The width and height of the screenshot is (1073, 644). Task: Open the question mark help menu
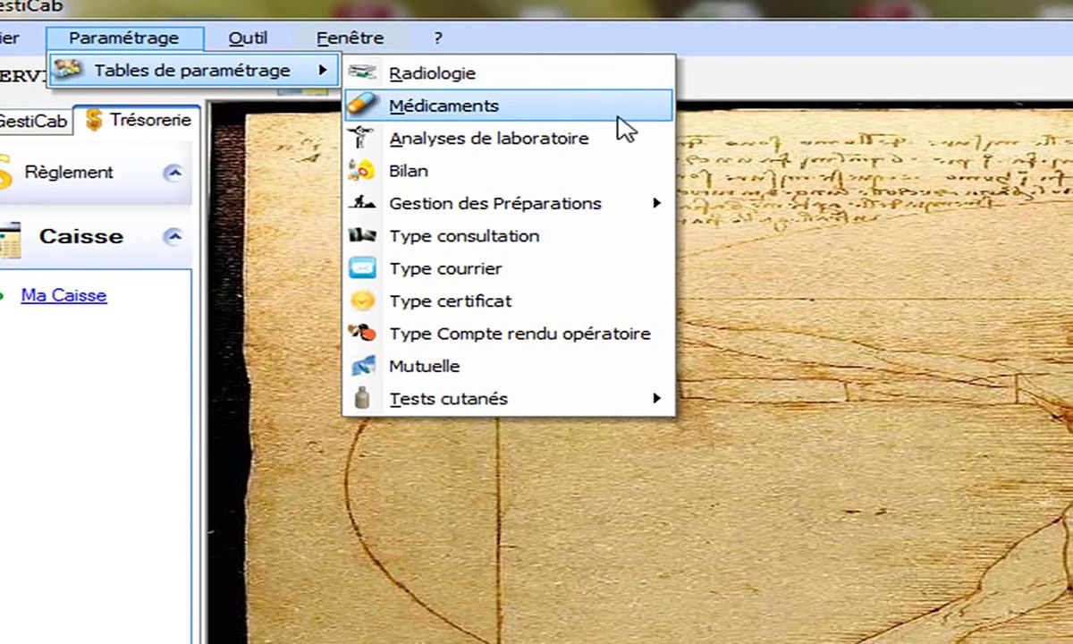tap(438, 38)
